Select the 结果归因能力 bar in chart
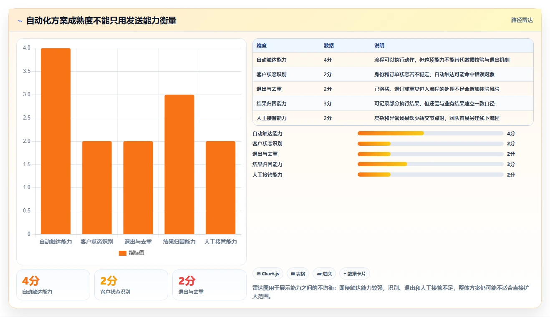Image resolution: width=550 pixels, height=317 pixels. tap(179, 165)
